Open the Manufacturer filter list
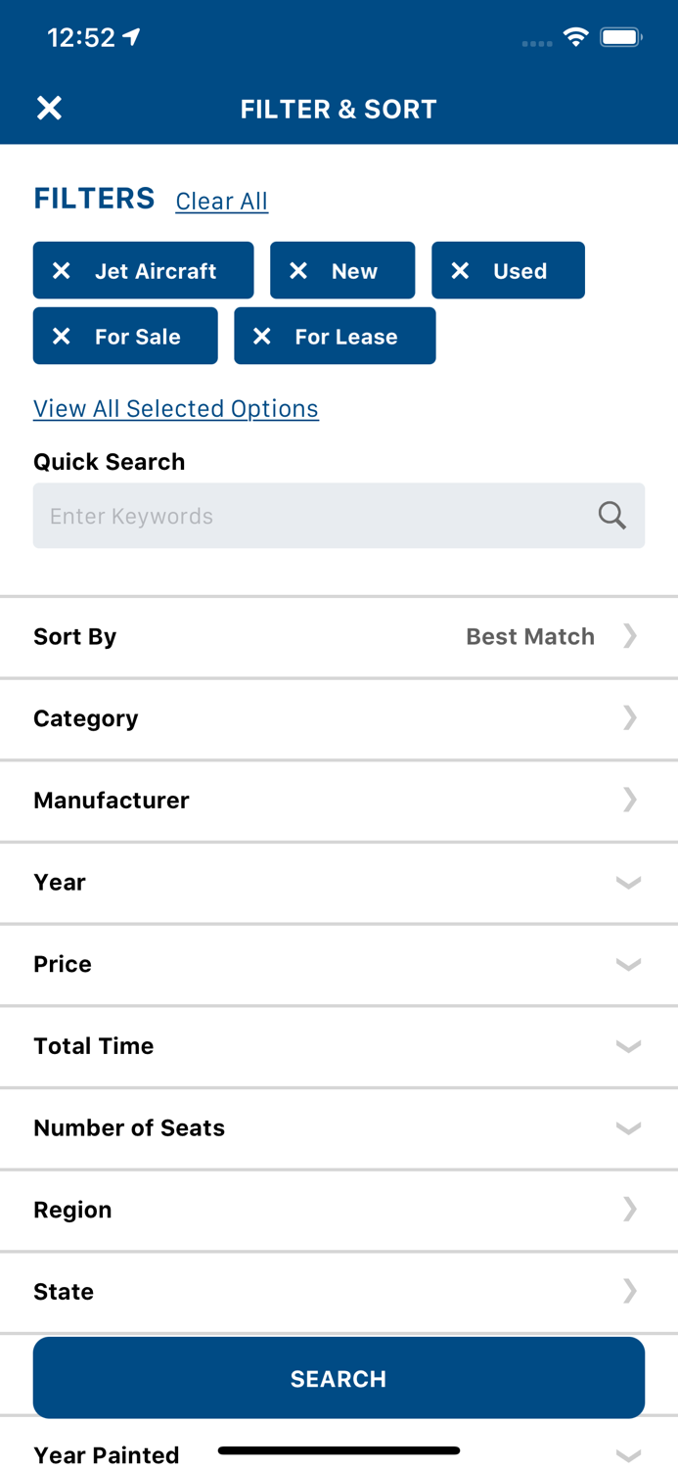The width and height of the screenshot is (678, 1468). pos(339,801)
